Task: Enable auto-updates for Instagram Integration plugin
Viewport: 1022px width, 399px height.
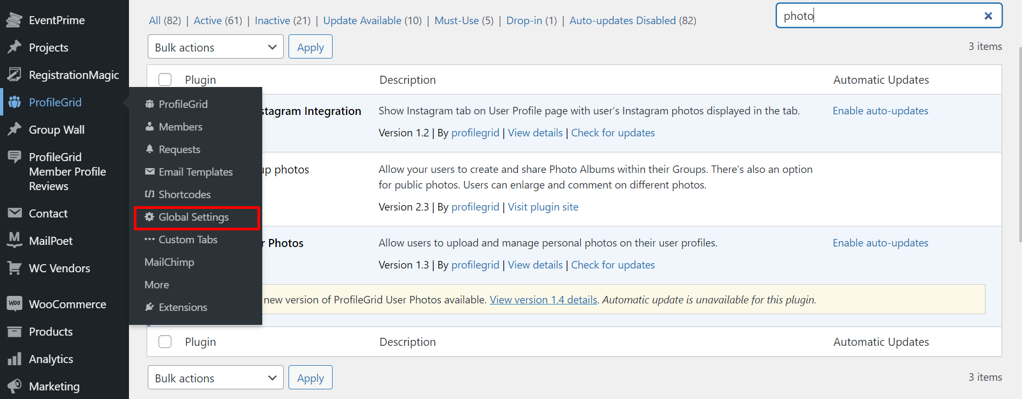Action: pos(880,111)
